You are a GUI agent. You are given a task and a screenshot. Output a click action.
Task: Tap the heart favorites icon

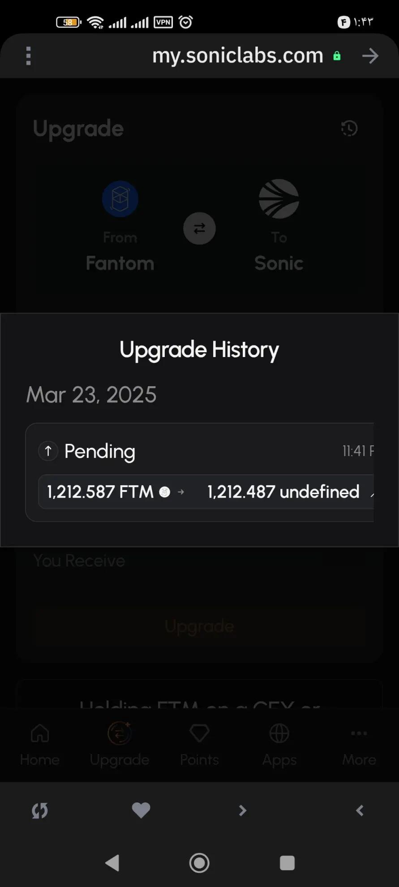click(141, 810)
